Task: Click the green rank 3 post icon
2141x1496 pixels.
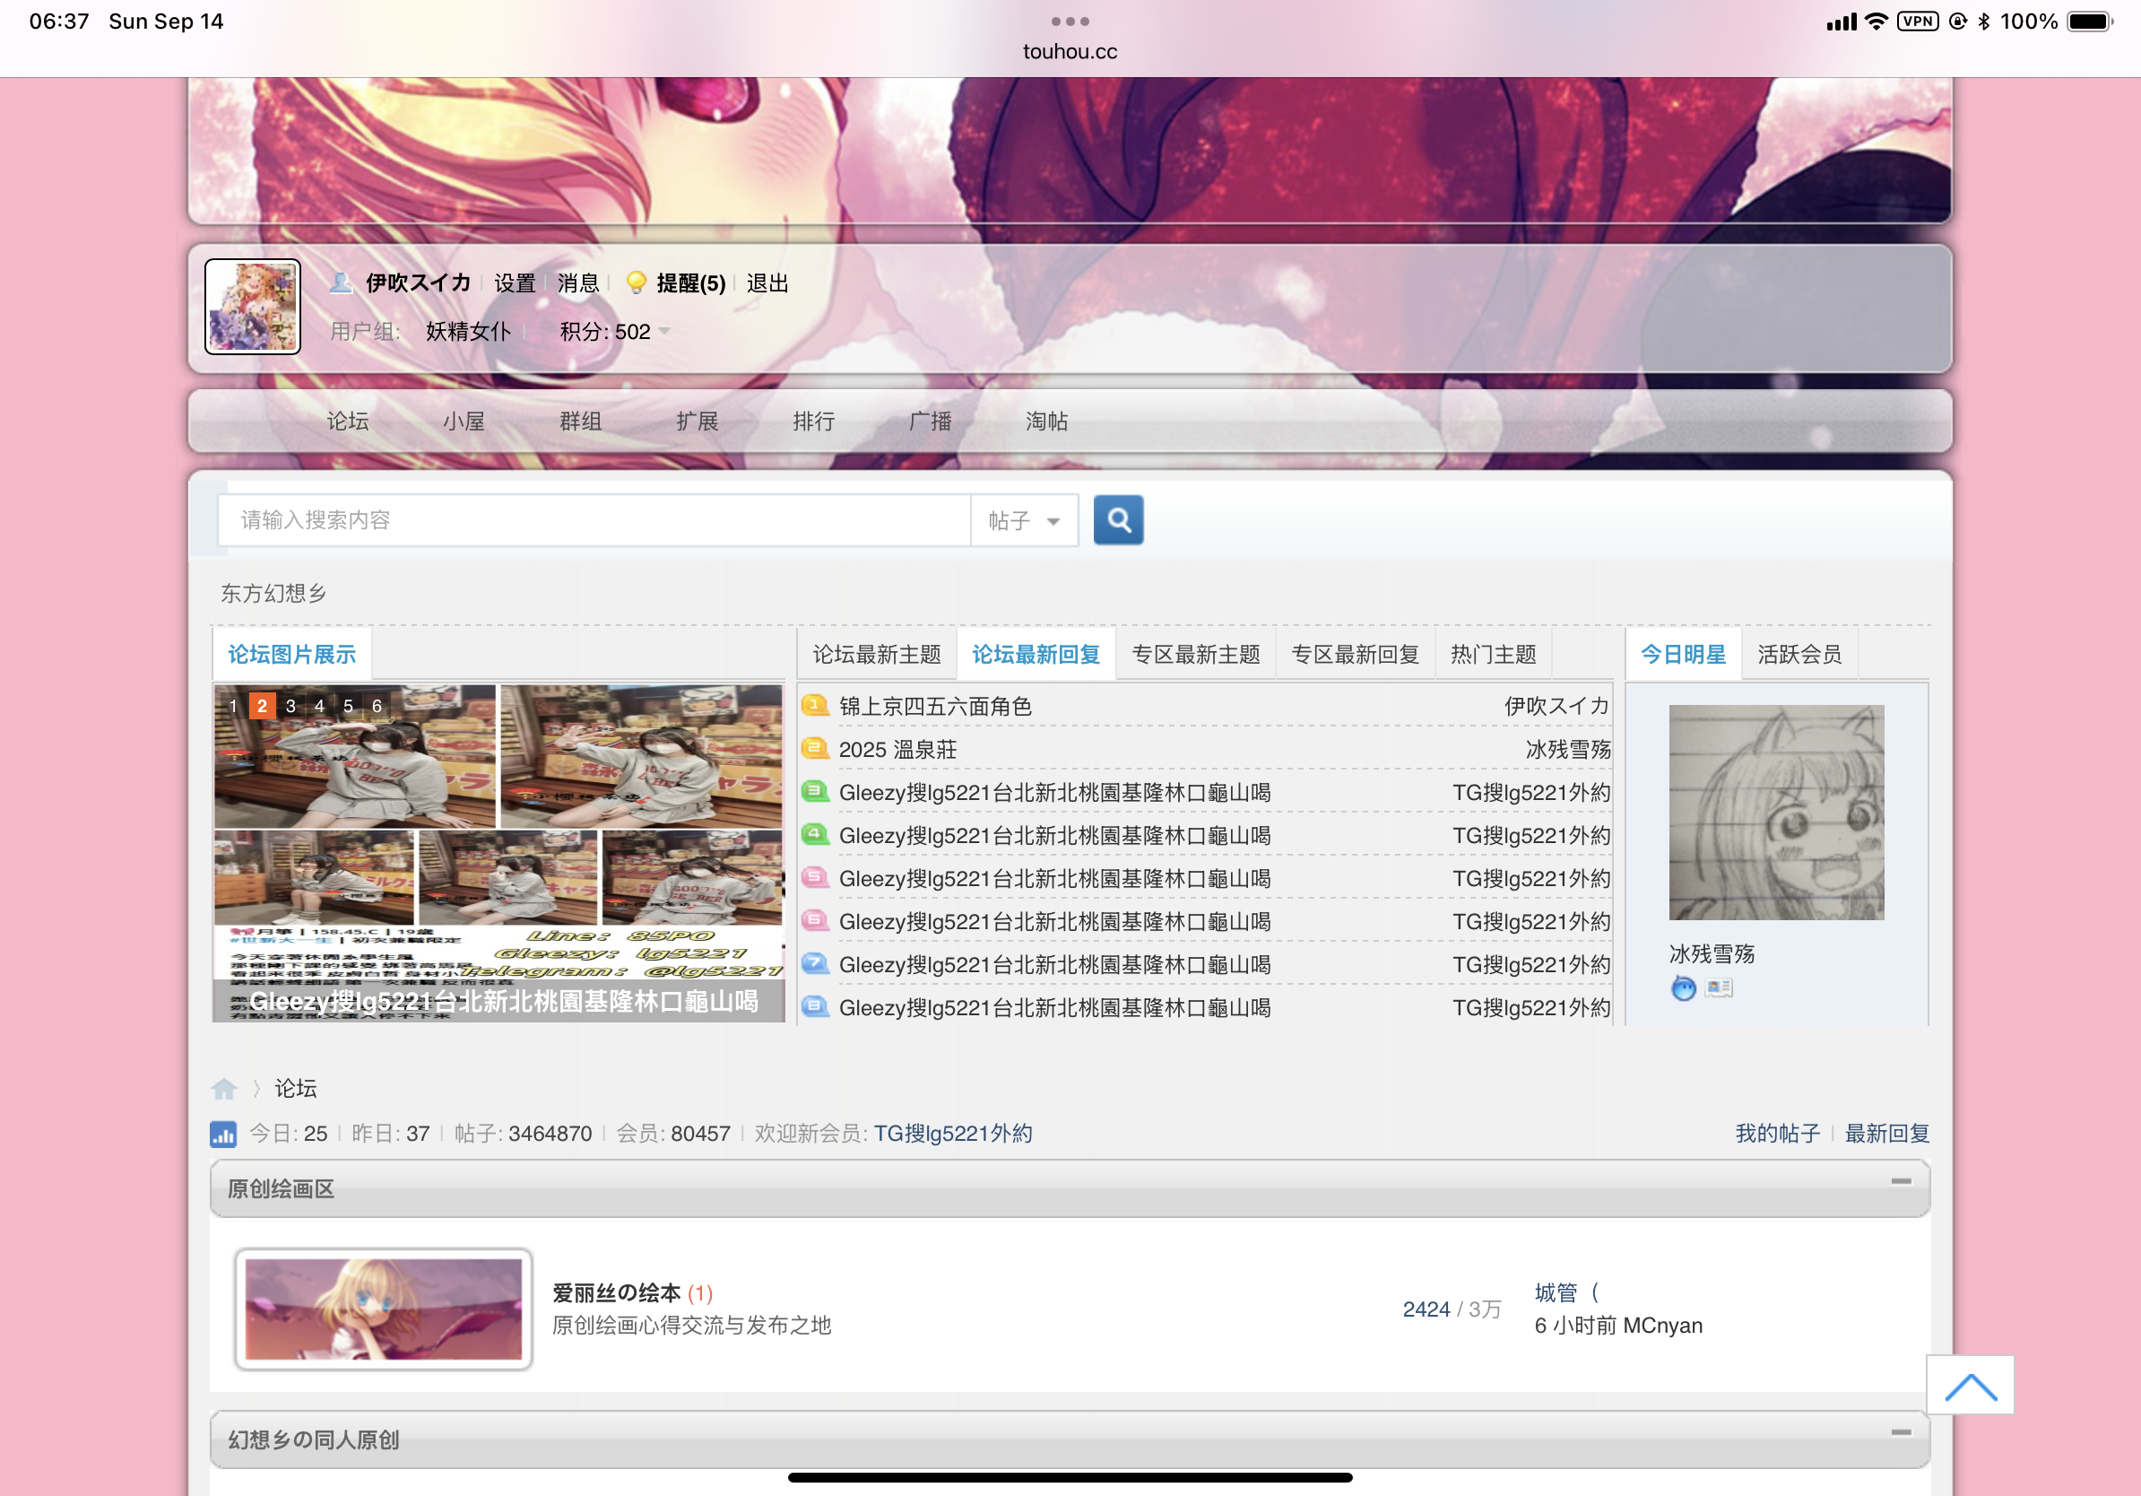Action: click(x=815, y=792)
